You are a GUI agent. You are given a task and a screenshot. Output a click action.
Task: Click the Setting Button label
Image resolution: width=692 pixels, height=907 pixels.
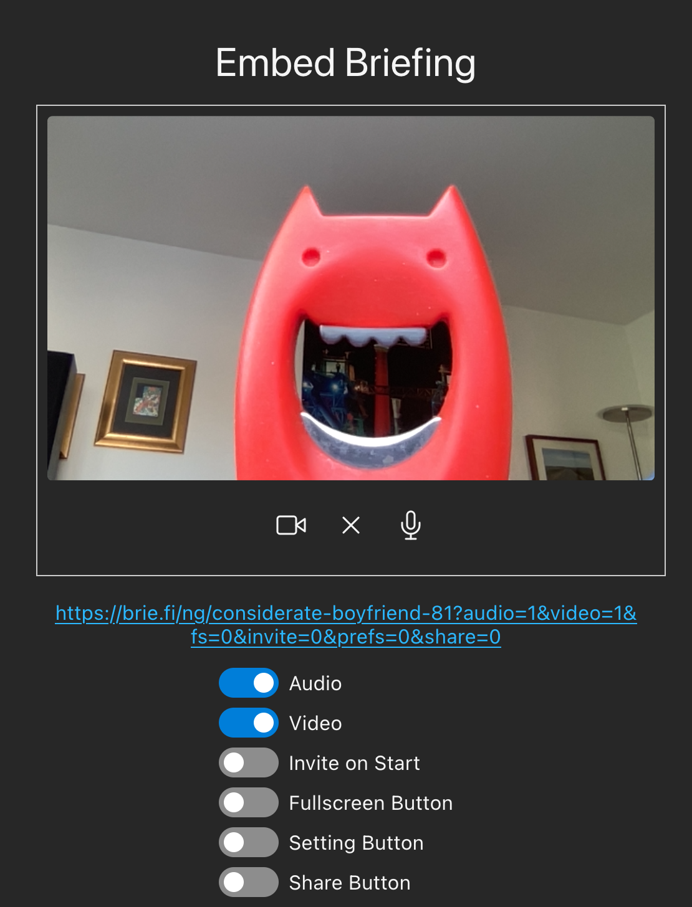355,842
